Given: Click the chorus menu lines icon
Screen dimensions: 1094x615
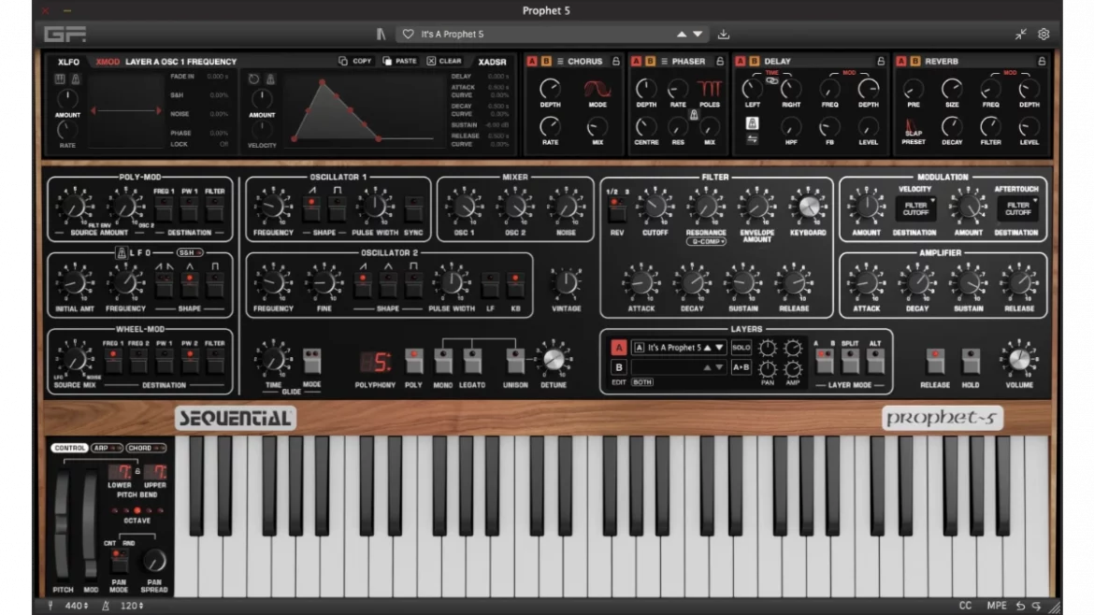Looking at the screenshot, I should pos(560,62).
